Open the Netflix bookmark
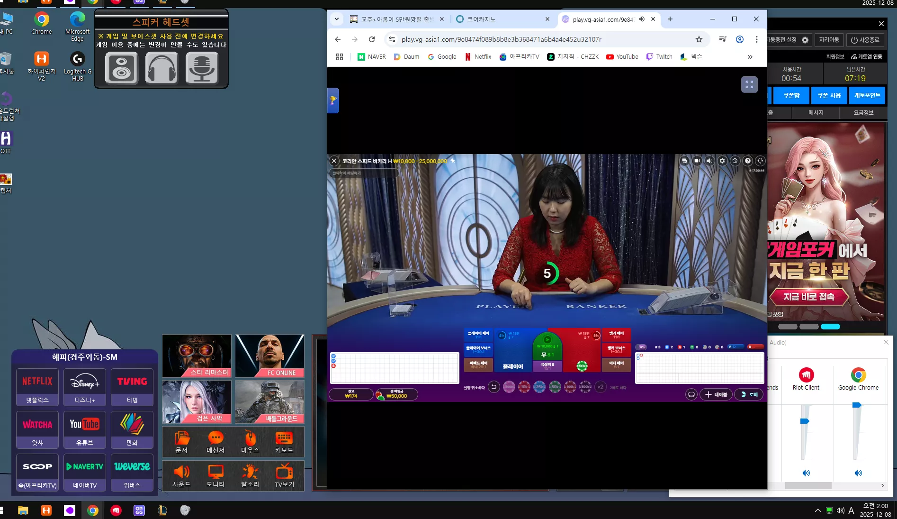The width and height of the screenshot is (897, 519). pos(478,56)
